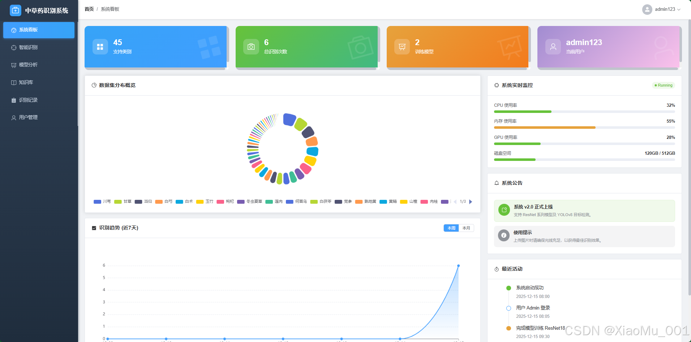This screenshot has width=691, height=342.
Task: Click the 中草药识别系统 logo icon
Action: point(16,10)
